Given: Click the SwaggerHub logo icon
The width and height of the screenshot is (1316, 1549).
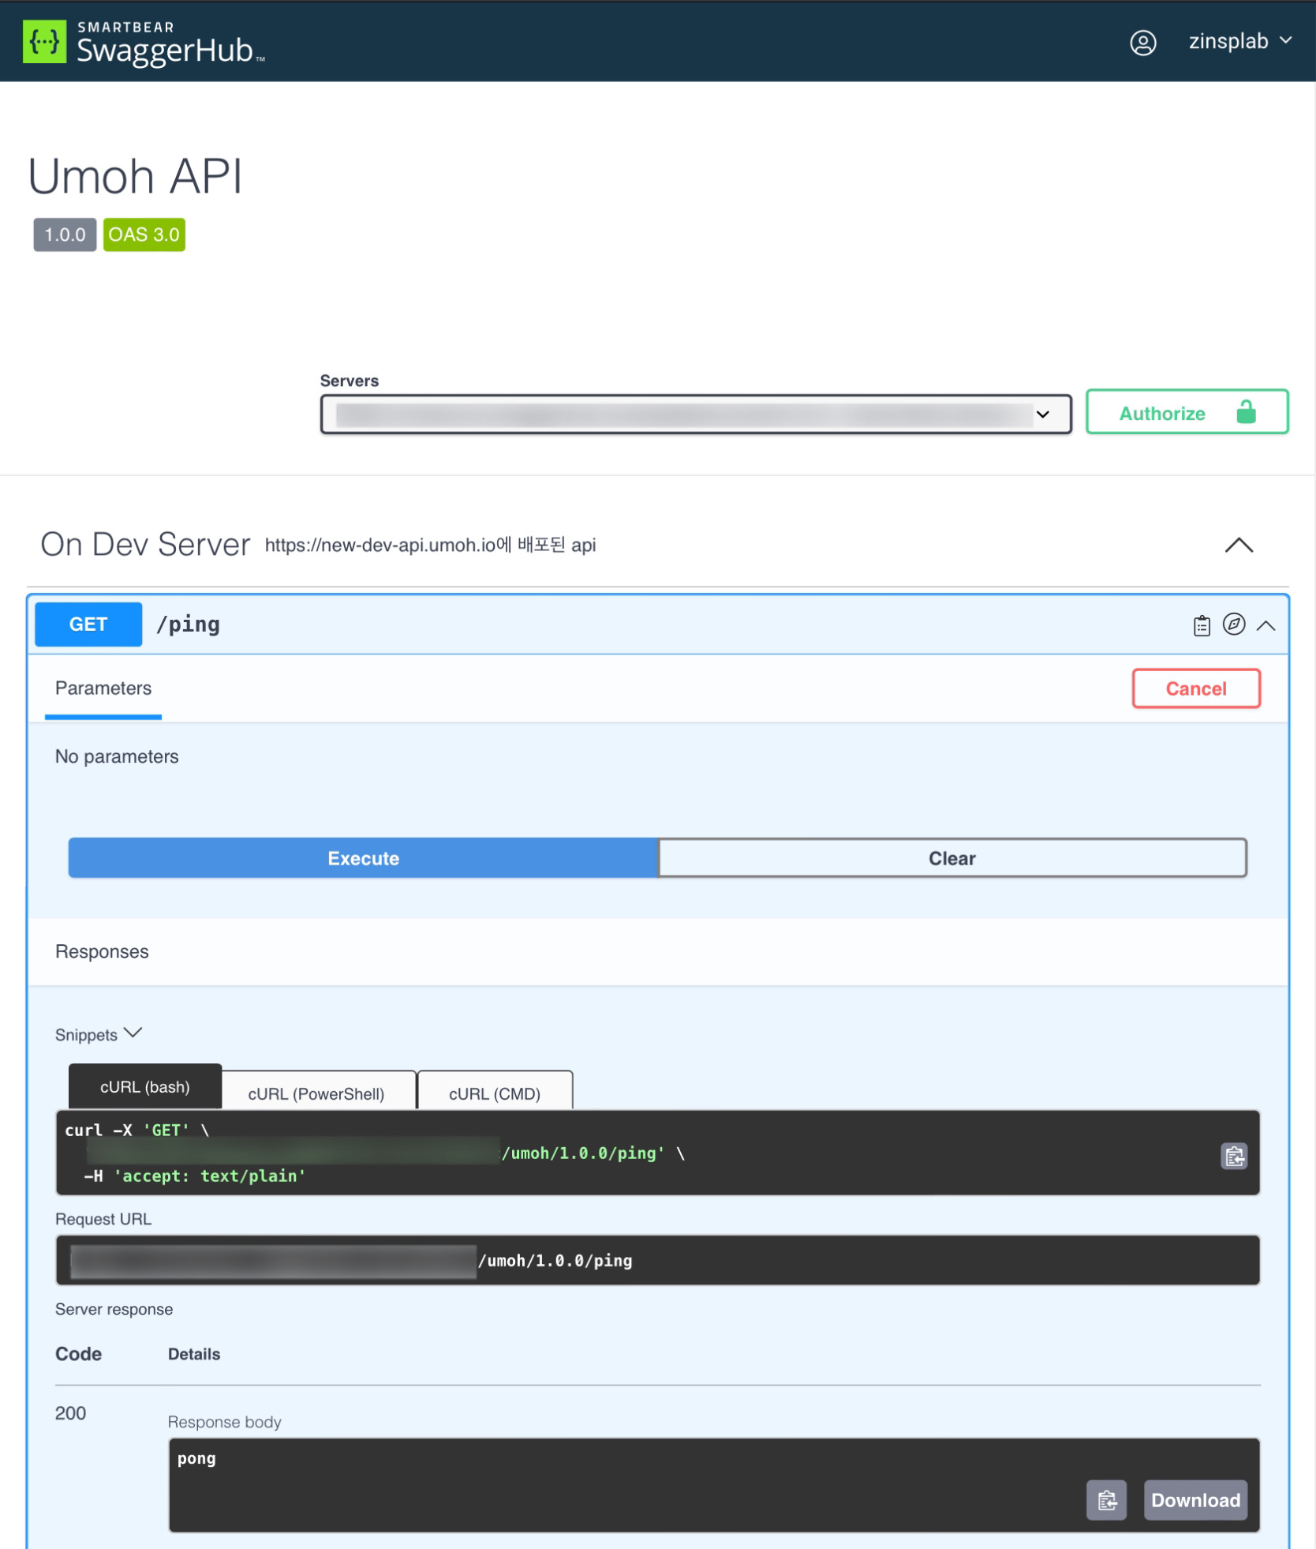Looking at the screenshot, I should [x=44, y=41].
